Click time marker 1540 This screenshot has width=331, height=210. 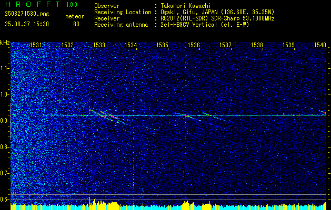pos(320,45)
